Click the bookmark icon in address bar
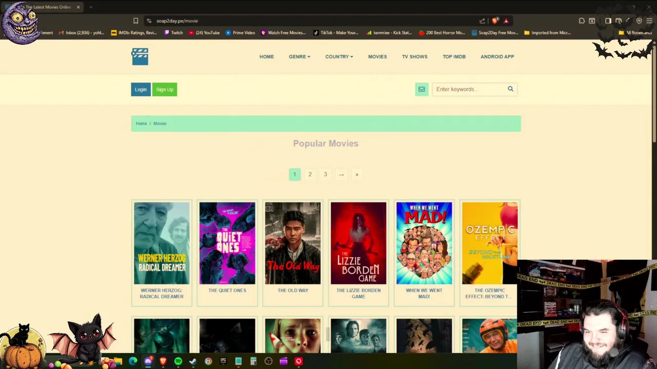The width and height of the screenshot is (657, 369). [136, 21]
